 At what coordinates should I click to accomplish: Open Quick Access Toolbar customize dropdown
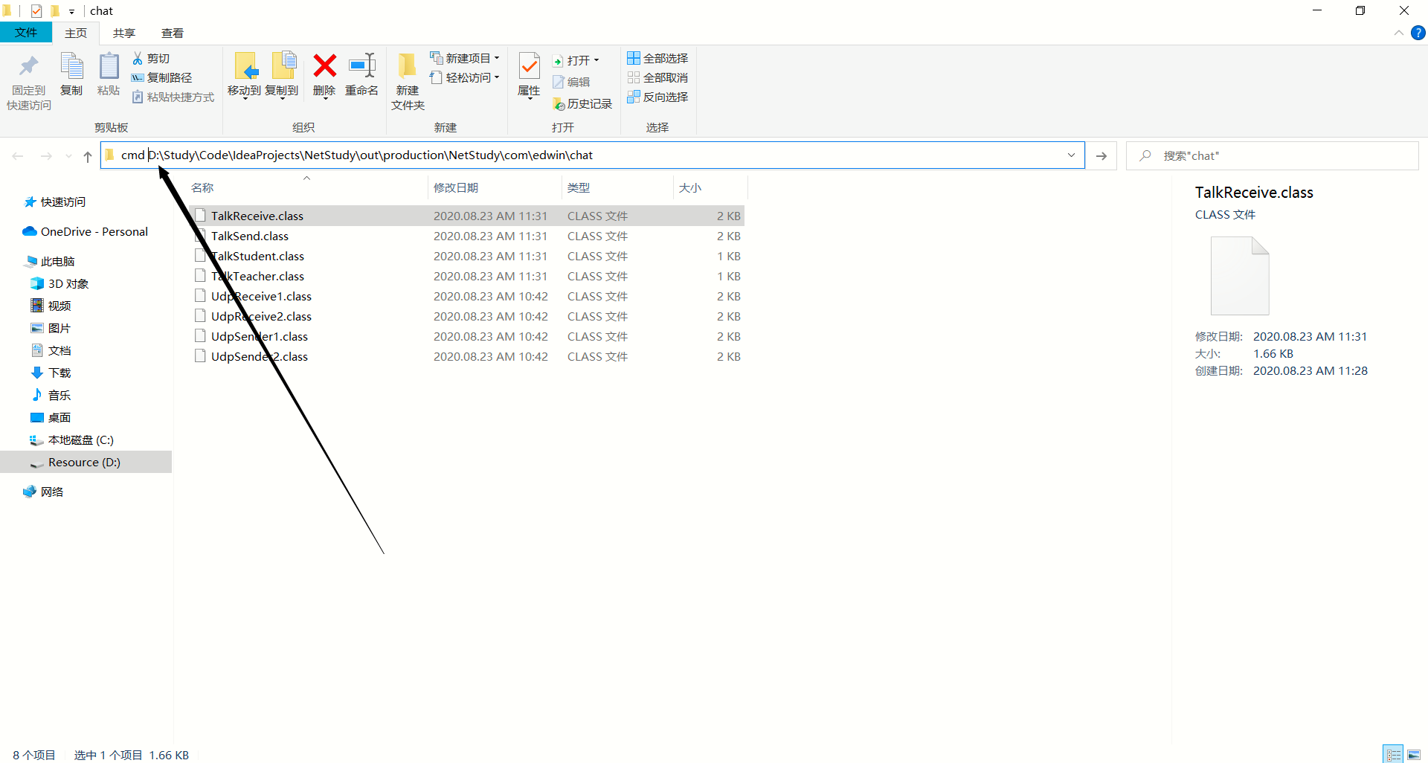pyautogui.click(x=71, y=11)
